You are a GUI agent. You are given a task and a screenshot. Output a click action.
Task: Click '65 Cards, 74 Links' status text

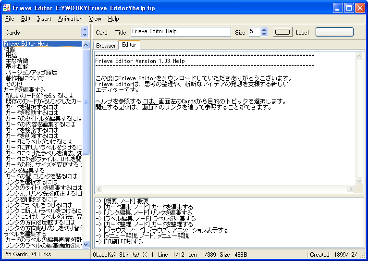pos(28,254)
